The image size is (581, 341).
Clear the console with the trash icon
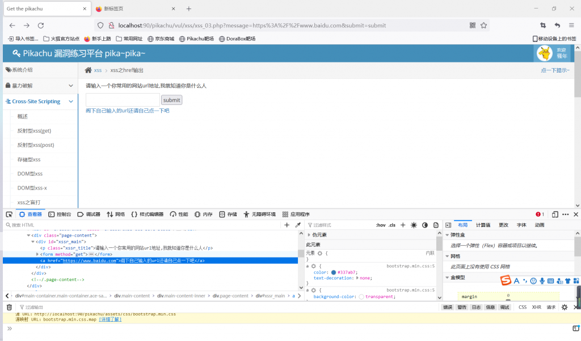point(9,307)
